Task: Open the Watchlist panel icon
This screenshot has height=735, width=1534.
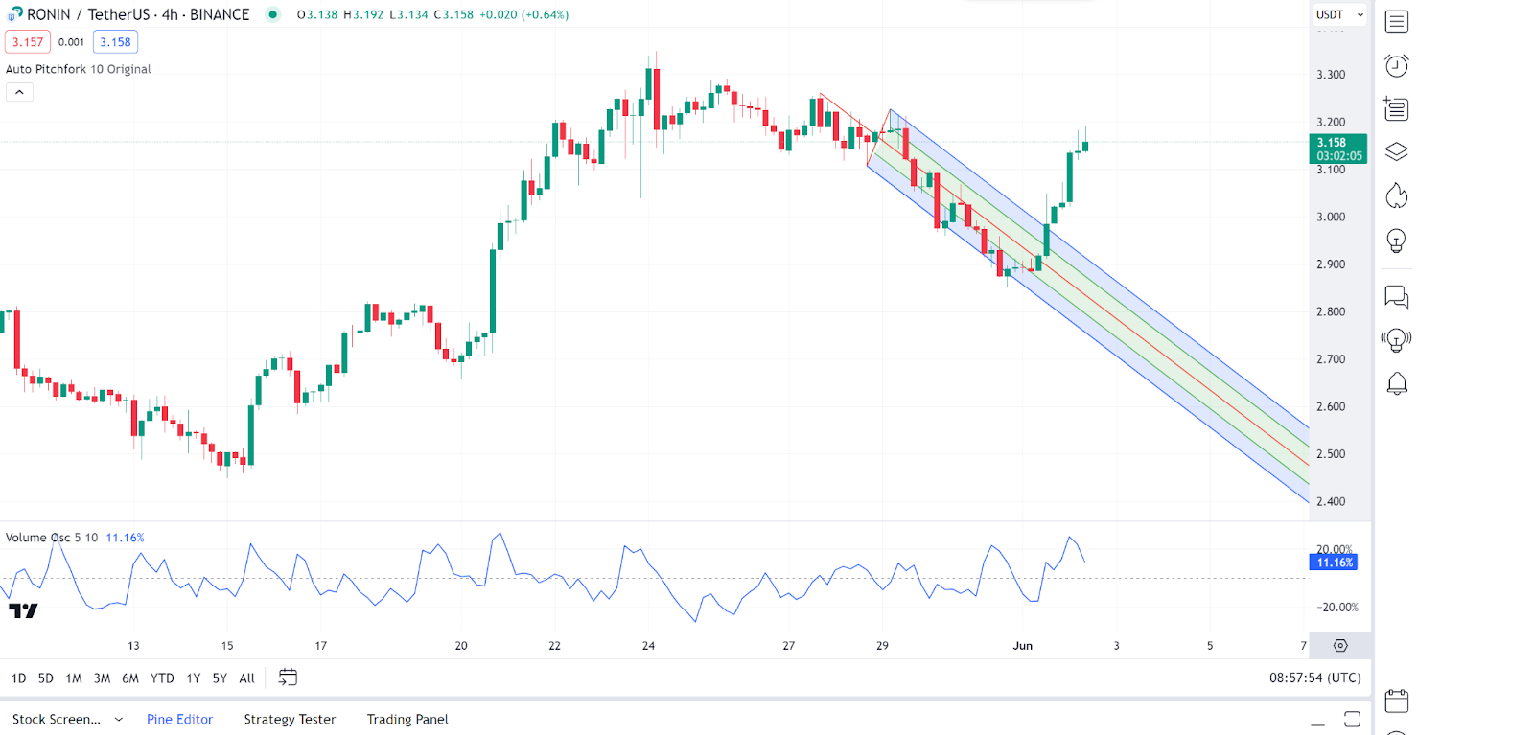Action: click(x=1397, y=21)
